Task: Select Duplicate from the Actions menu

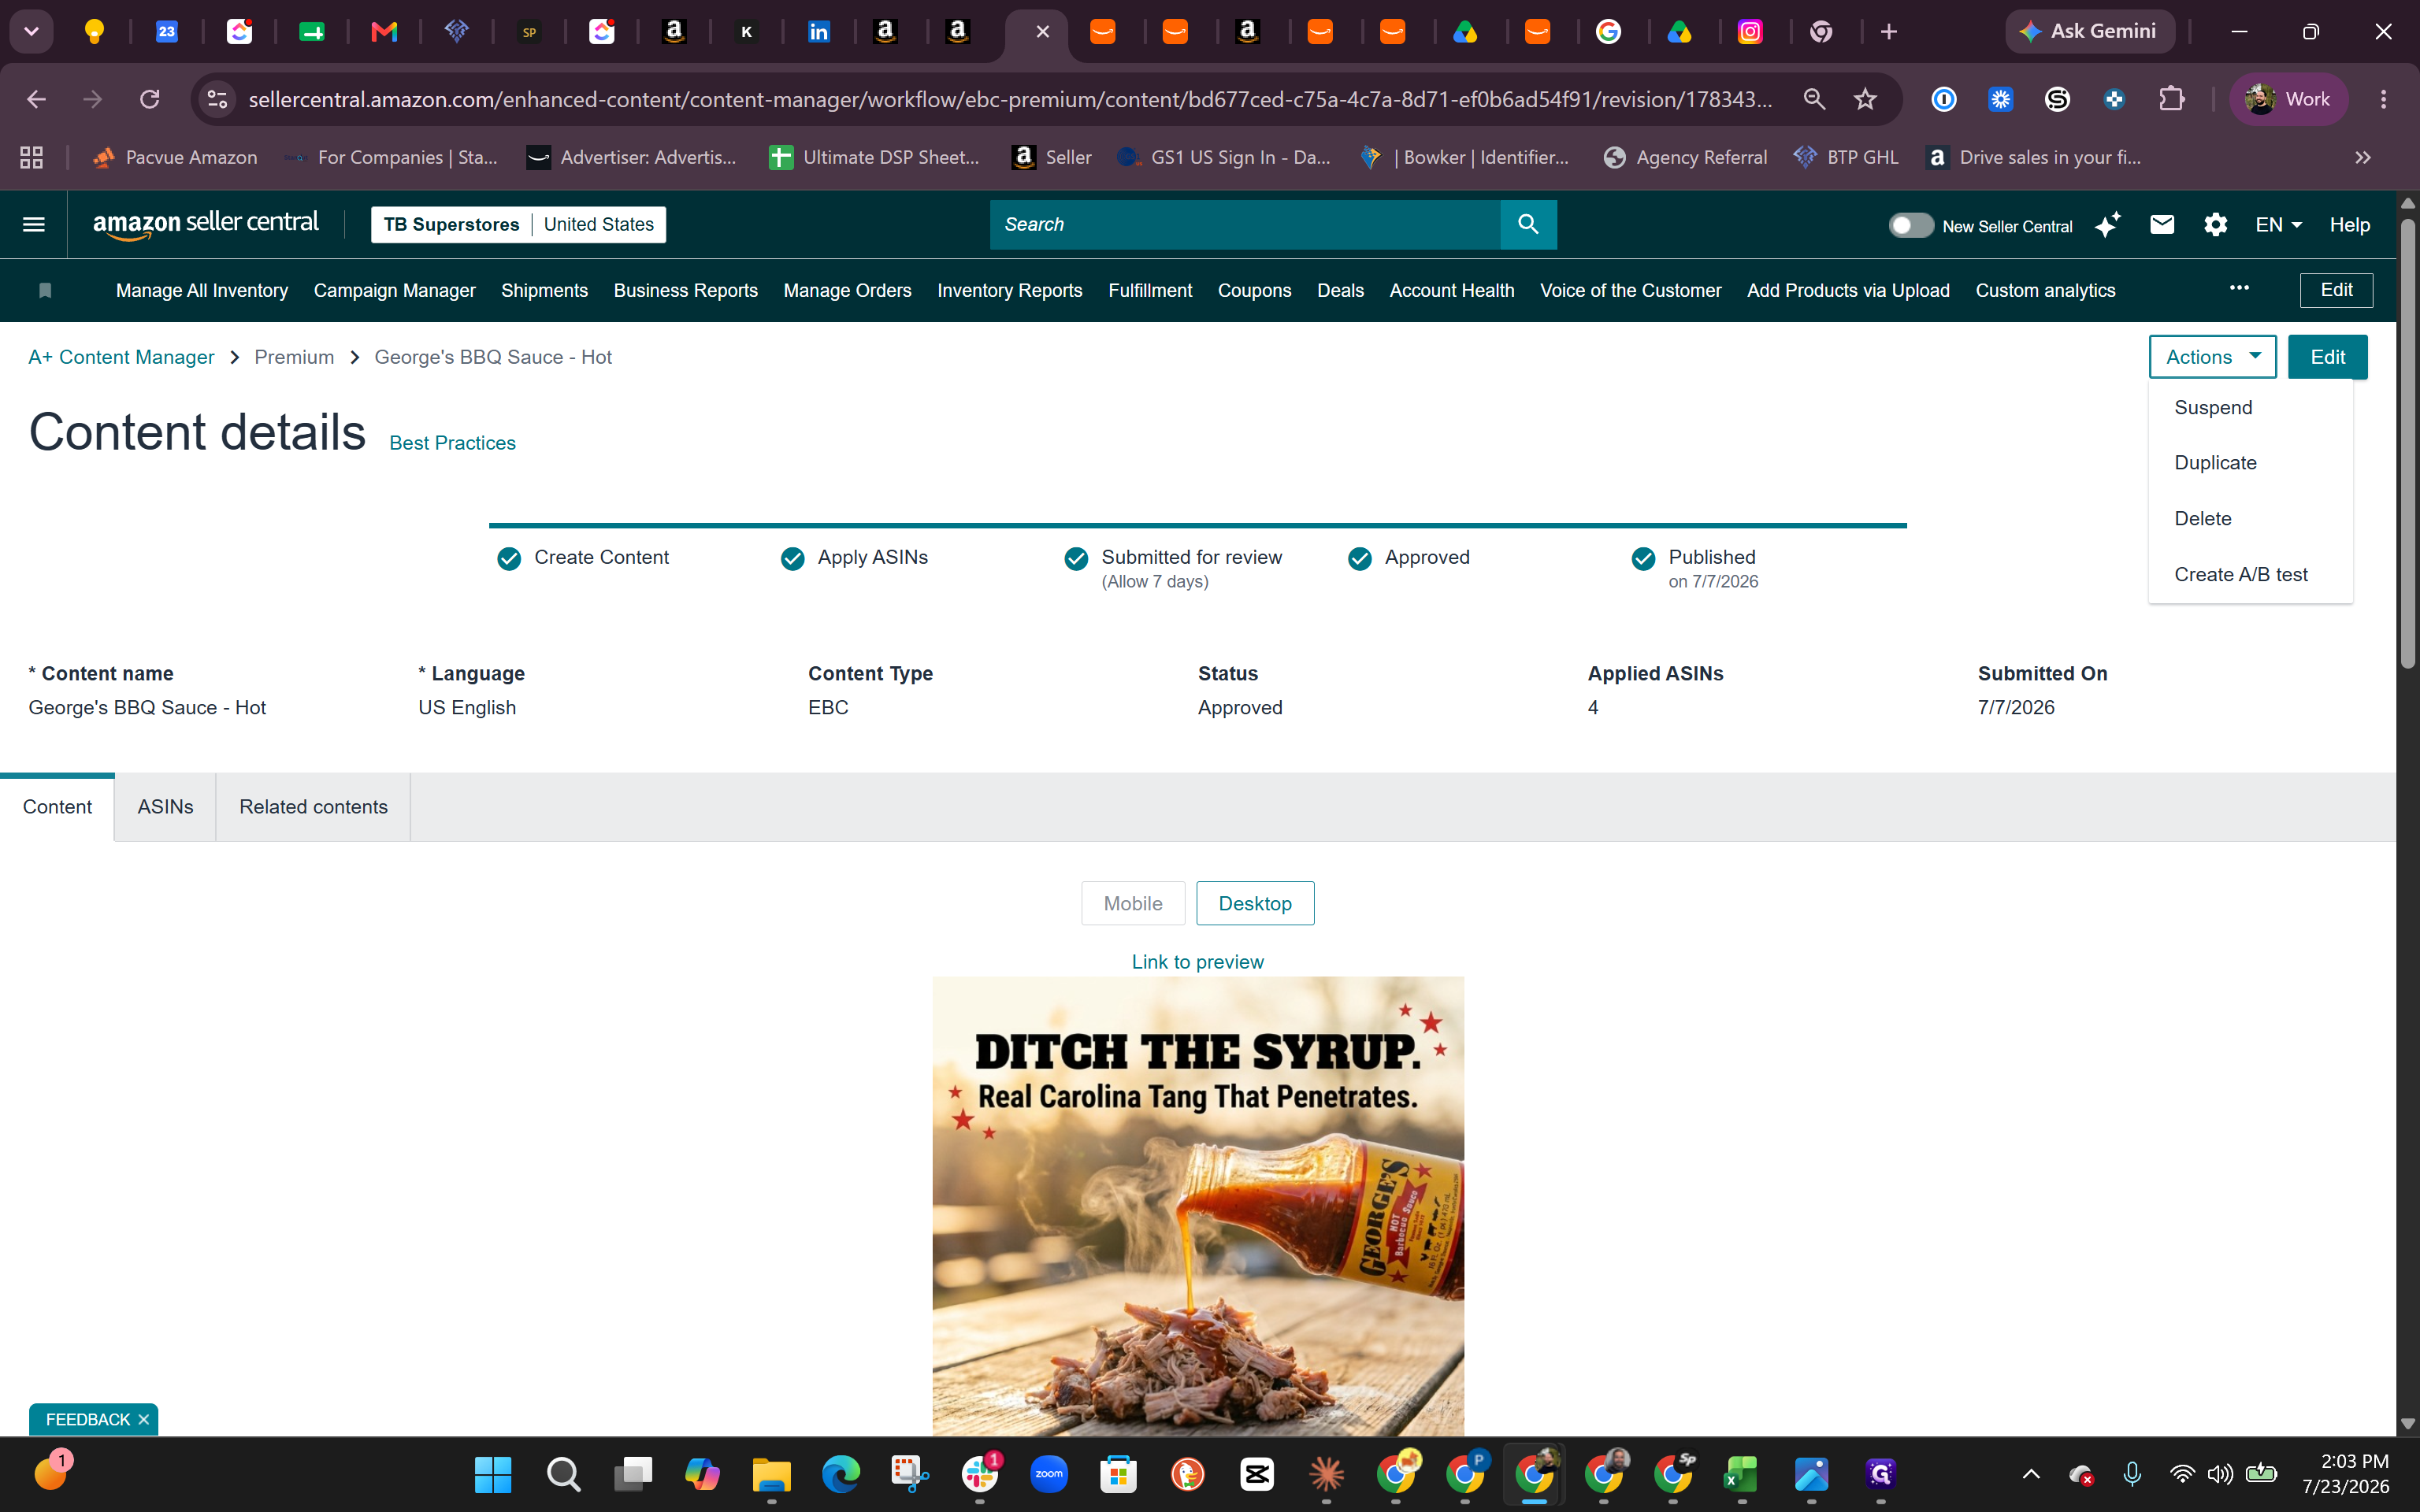Action: pyautogui.click(x=2250, y=463)
